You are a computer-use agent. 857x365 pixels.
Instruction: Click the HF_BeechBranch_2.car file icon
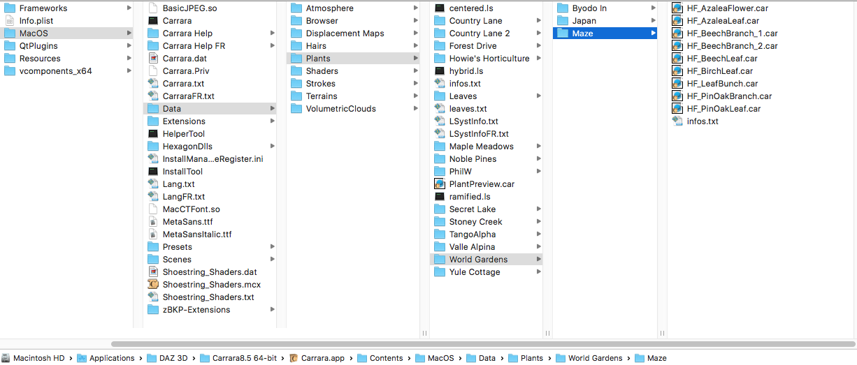click(677, 46)
